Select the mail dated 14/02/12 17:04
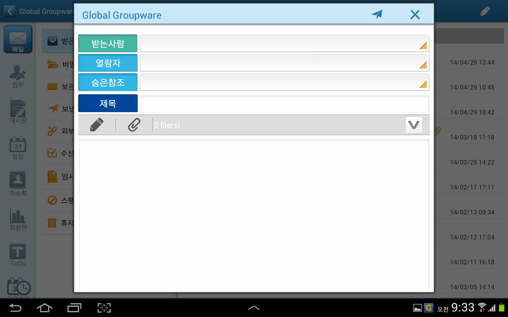The height and width of the screenshot is (317, 508). [x=472, y=237]
